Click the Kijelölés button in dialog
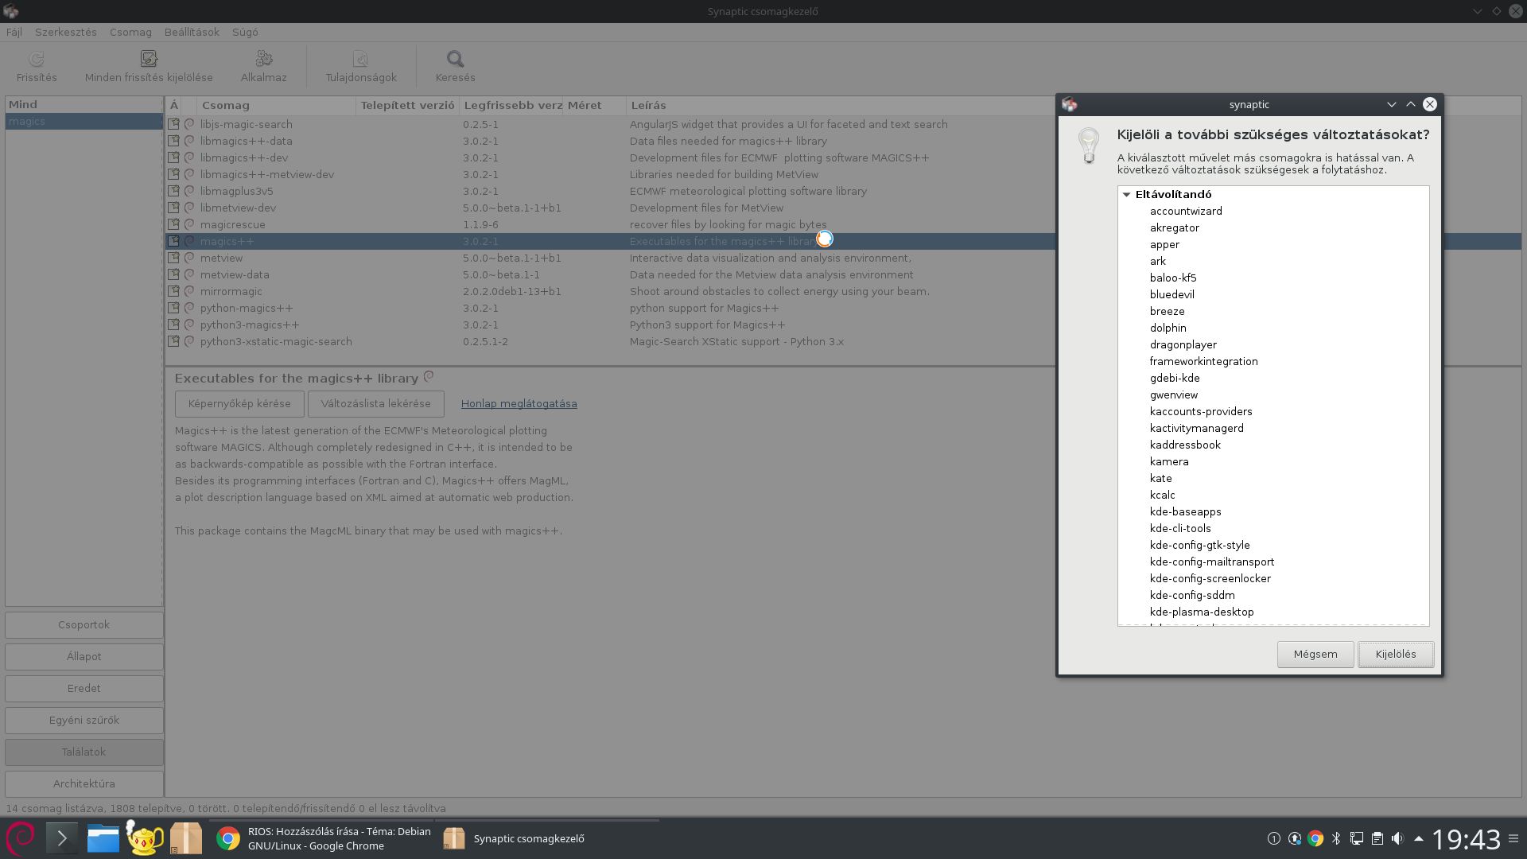This screenshot has height=859, width=1527. pos(1395,654)
